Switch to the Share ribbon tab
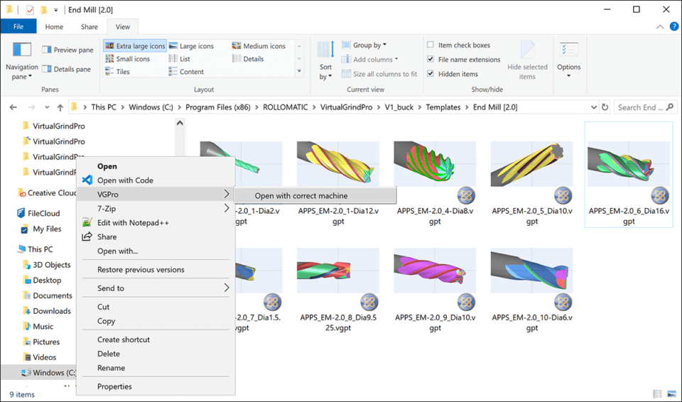 [90, 26]
